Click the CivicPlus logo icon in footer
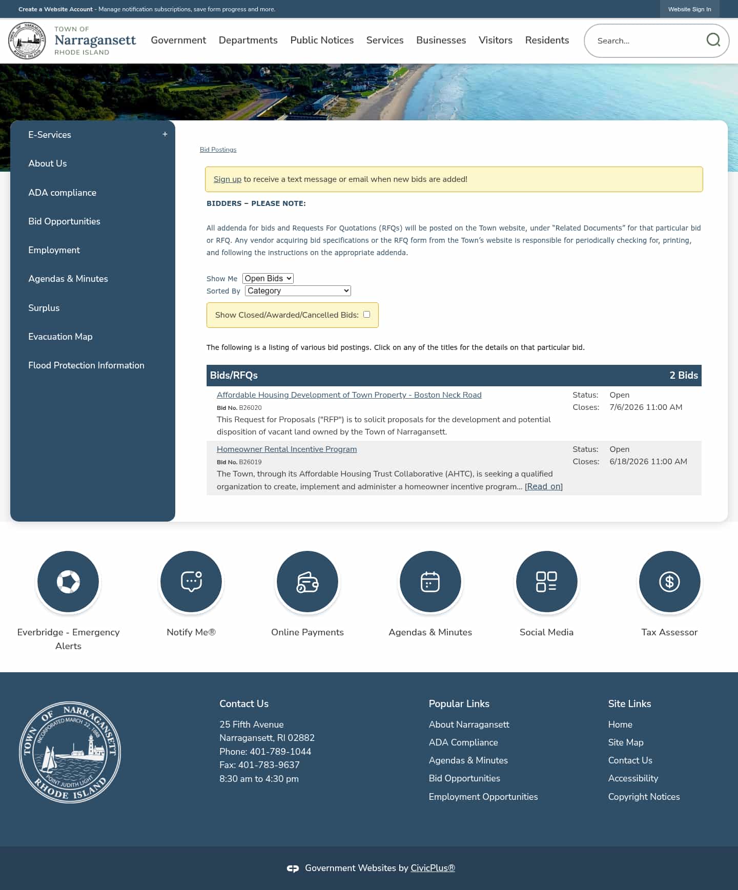The image size is (738, 890). 293,868
